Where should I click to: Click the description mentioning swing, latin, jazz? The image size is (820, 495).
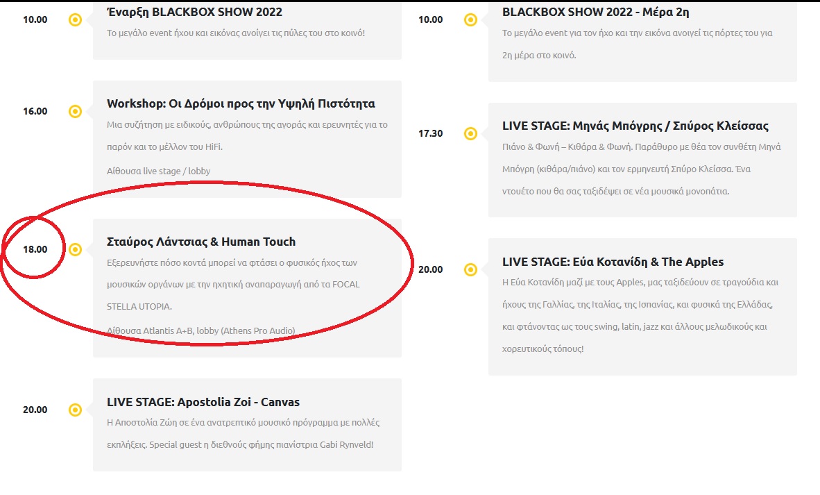click(640, 315)
